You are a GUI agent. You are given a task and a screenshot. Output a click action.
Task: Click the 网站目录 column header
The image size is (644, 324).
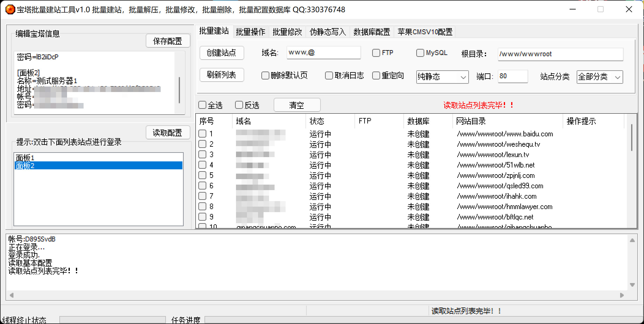[508, 121]
